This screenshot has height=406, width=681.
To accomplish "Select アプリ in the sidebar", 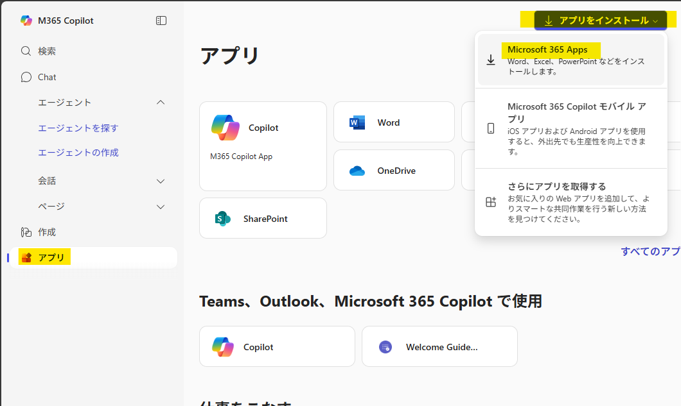I will coord(51,258).
